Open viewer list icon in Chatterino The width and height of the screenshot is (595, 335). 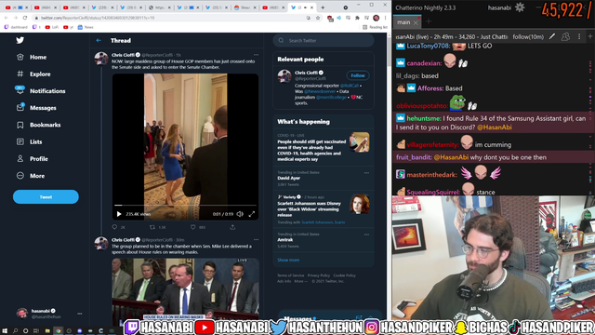565,36
